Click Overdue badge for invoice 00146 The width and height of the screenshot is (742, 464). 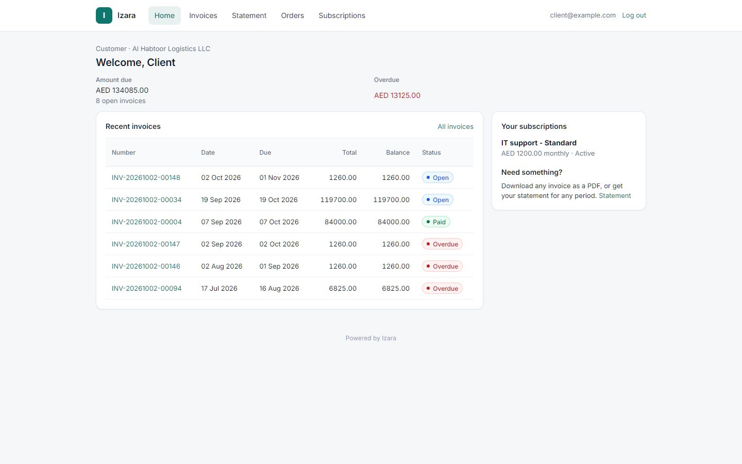click(x=442, y=266)
